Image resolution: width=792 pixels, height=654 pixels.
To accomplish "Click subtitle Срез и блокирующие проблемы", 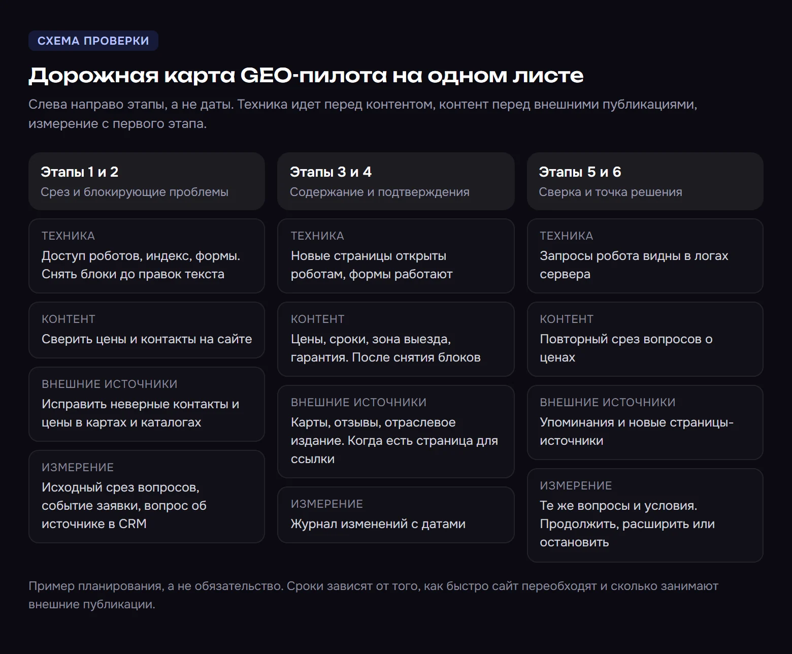I will (x=135, y=192).
